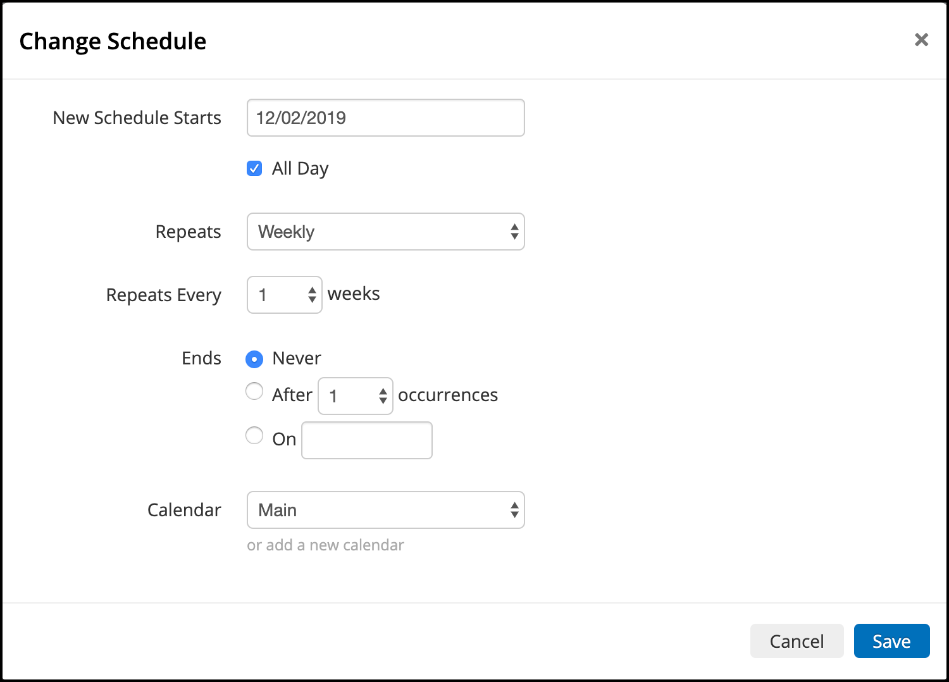
Task: Click the 'or add a new calendar' link
Action: (325, 545)
